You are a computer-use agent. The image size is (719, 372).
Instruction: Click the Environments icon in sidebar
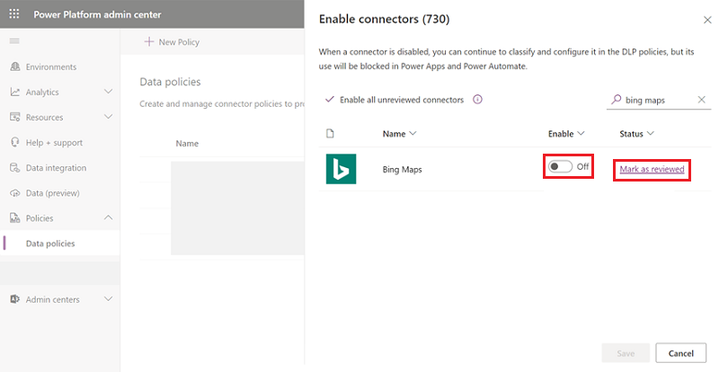[x=15, y=67]
